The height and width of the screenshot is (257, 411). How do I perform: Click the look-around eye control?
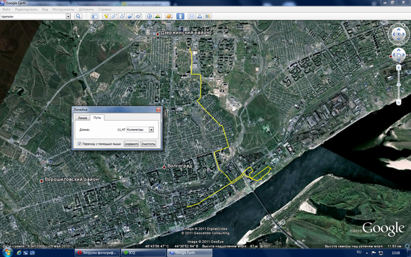pyautogui.click(x=399, y=34)
